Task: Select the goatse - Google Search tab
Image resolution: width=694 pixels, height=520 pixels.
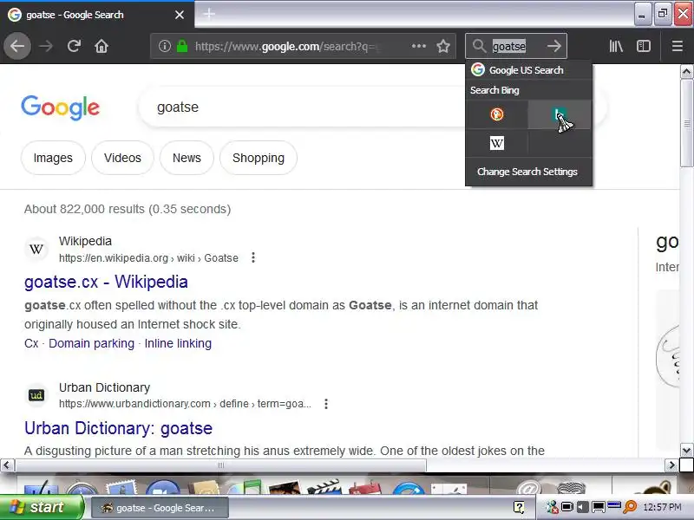Action: click(x=96, y=15)
